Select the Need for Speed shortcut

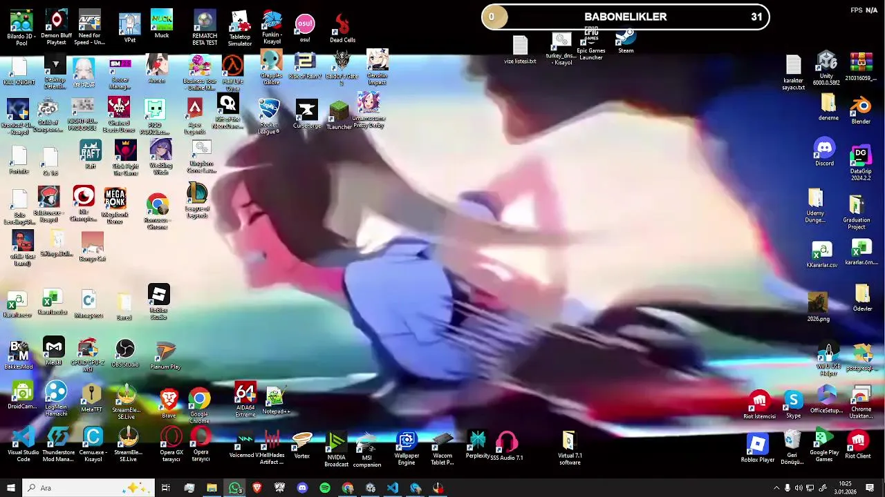89,28
